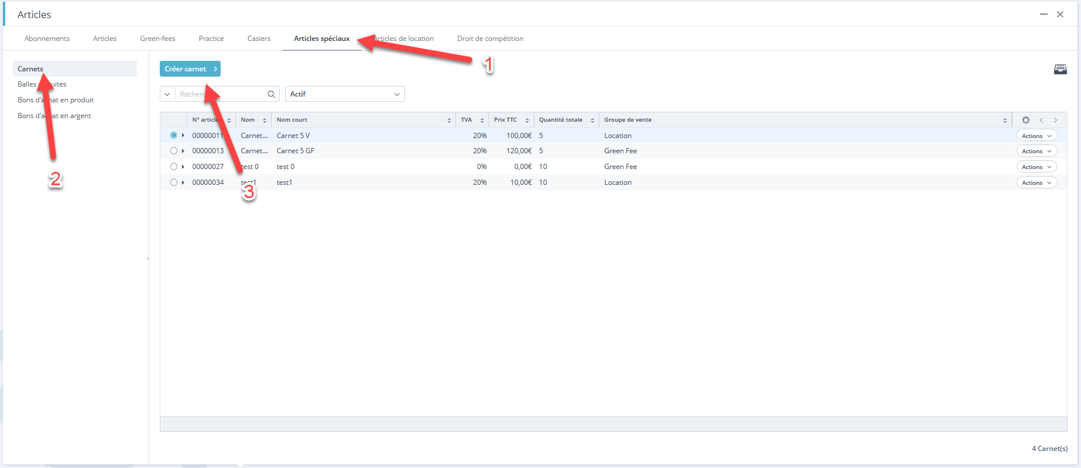This screenshot has height=468, width=1081.
Task: Switch to the Casiers tab
Action: coord(259,39)
